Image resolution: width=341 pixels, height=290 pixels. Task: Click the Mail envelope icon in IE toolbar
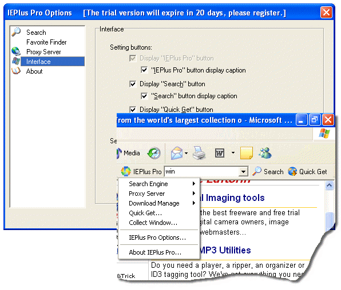click(177, 153)
